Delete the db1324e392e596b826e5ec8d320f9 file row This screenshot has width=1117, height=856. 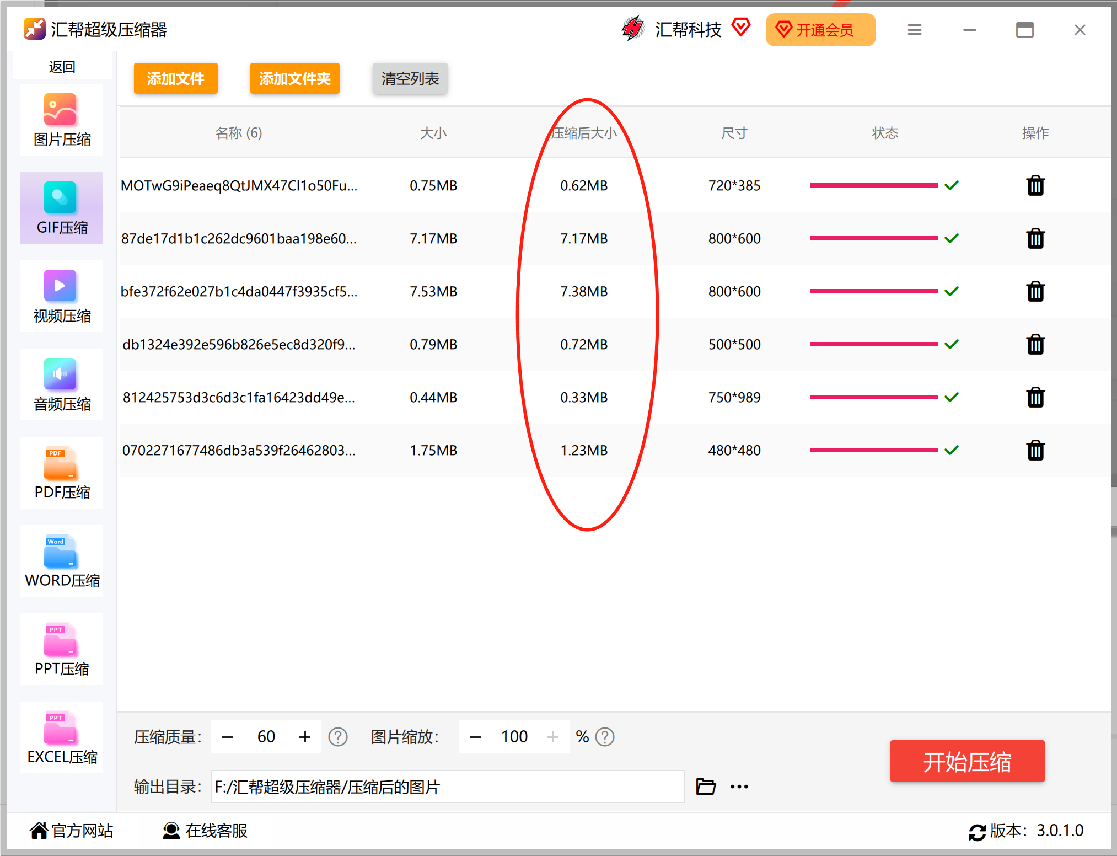point(1035,344)
